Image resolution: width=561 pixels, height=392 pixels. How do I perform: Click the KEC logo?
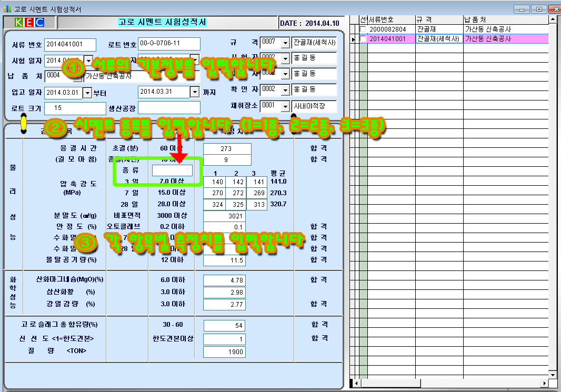point(29,23)
